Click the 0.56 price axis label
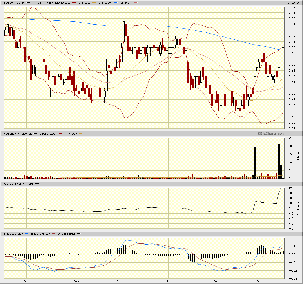Viewport: 303px width, 284px height. 292,128
